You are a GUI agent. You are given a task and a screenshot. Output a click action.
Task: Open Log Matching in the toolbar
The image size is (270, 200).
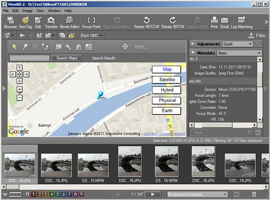point(241,20)
